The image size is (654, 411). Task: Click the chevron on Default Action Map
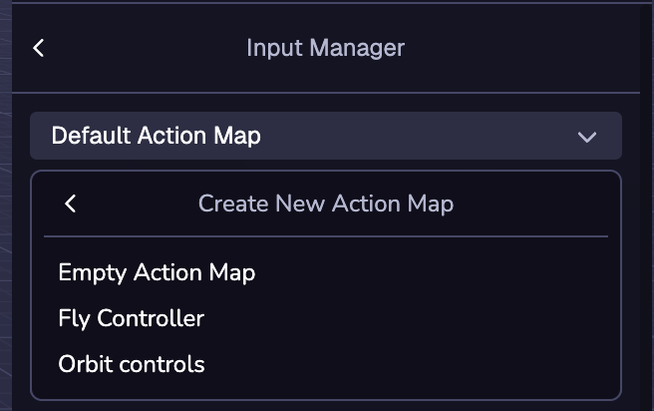(587, 137)
